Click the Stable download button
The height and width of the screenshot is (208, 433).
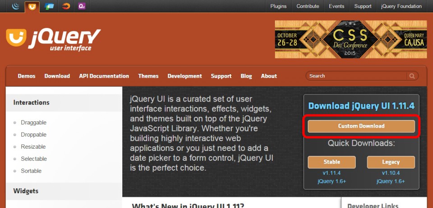(x=332, y=162)
